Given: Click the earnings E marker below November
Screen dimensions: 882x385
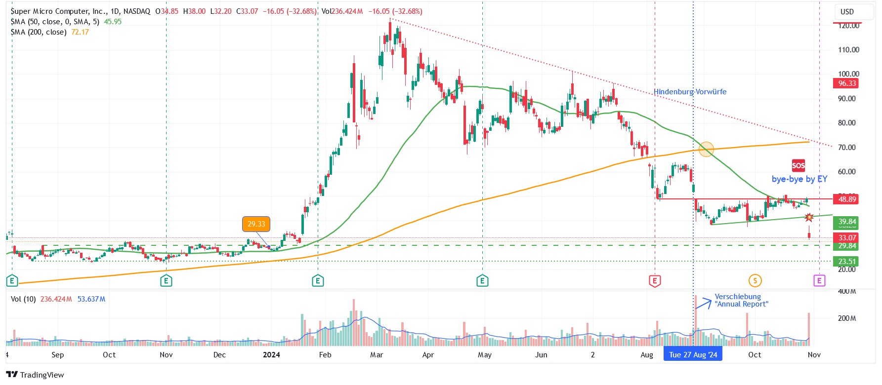Looking at the screenshot, I should (166, 281).
